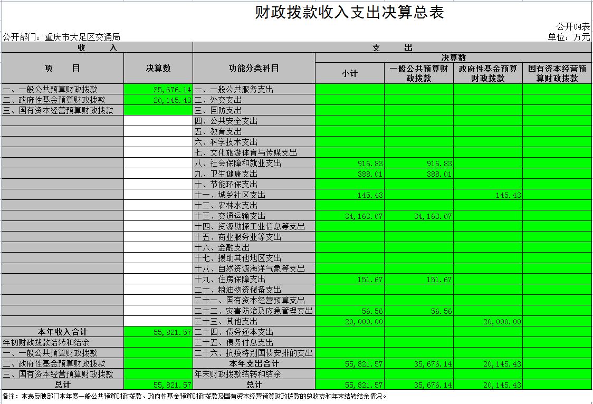The image size is (593, 404).
Task: Click 九、卫生健康支出 cell
Action: pyautogui.click(x=254, y=174)
